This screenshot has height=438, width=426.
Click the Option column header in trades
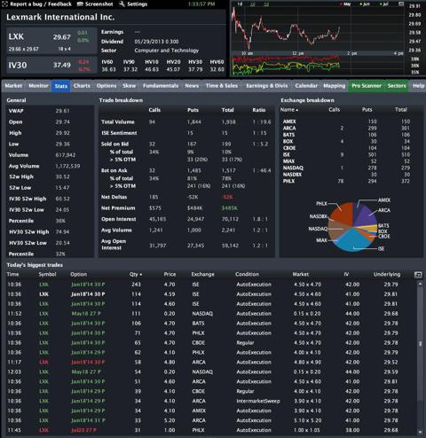79,274
